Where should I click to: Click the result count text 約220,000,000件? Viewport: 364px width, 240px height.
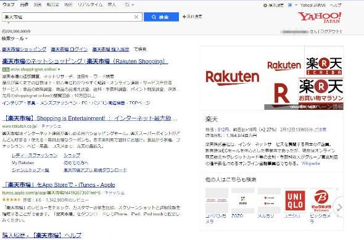(x=17, y=31)
